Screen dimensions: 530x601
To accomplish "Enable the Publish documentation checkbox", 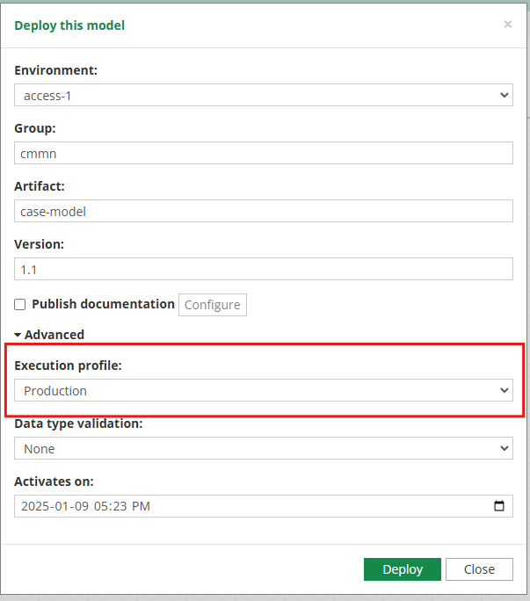I will click(x=20, y=305).
